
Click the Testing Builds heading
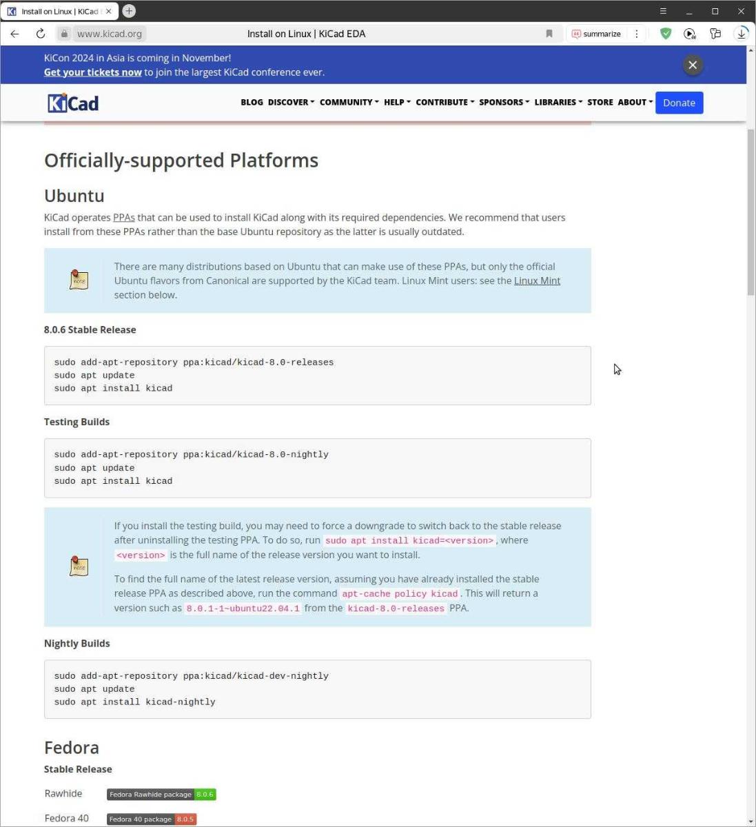coord(76,422)
